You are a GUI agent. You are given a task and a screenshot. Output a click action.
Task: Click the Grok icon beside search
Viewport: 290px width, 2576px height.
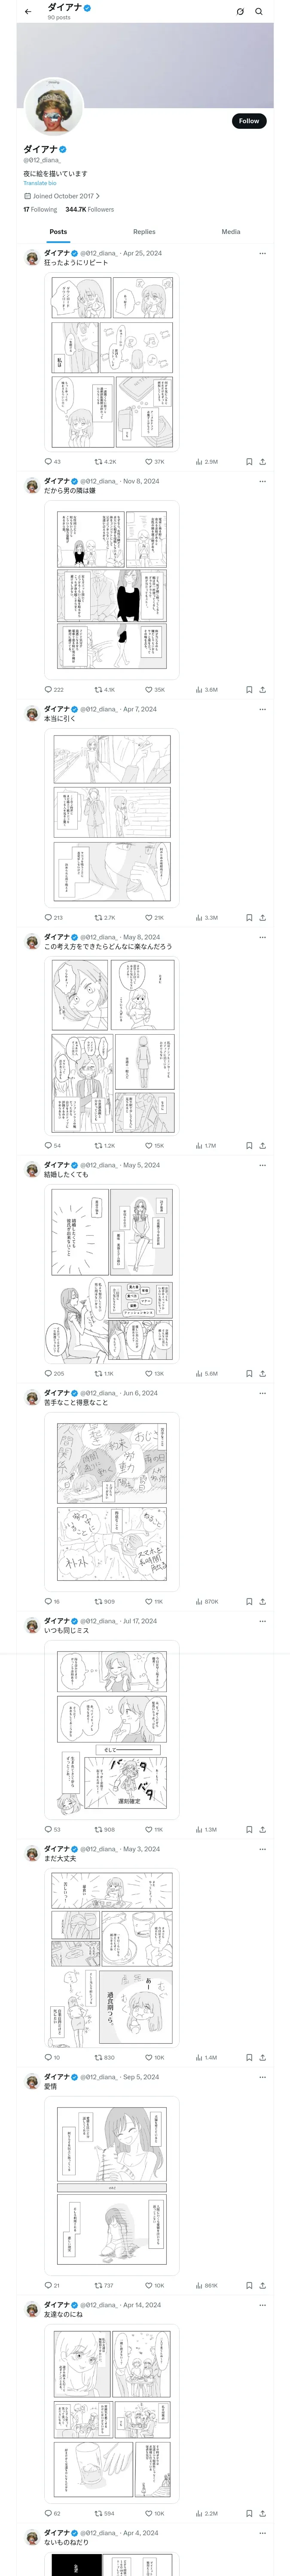(x=240, y=12)
